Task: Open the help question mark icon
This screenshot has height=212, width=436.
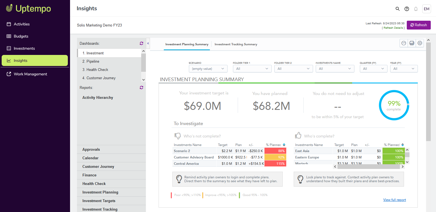Action: (x=407, y=9)
